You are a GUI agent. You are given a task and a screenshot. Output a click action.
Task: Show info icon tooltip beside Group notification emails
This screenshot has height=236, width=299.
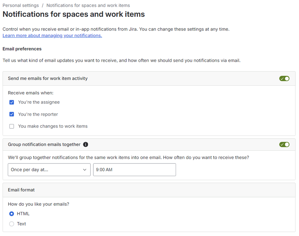click(x=86, y=145)
